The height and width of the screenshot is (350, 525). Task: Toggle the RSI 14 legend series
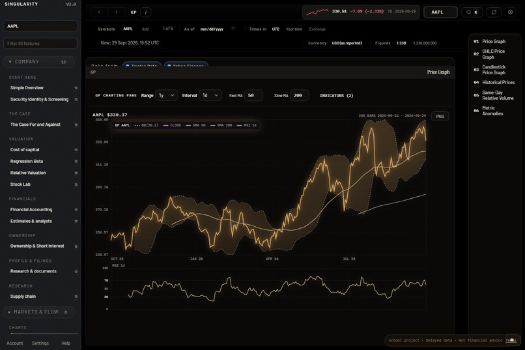click(247, 125)
